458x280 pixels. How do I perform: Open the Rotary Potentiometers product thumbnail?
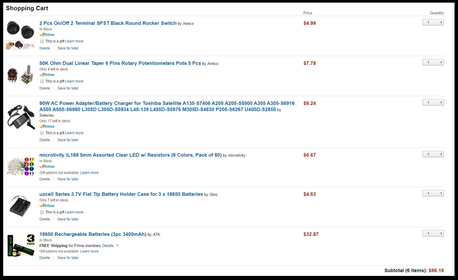tap(20, 75)
